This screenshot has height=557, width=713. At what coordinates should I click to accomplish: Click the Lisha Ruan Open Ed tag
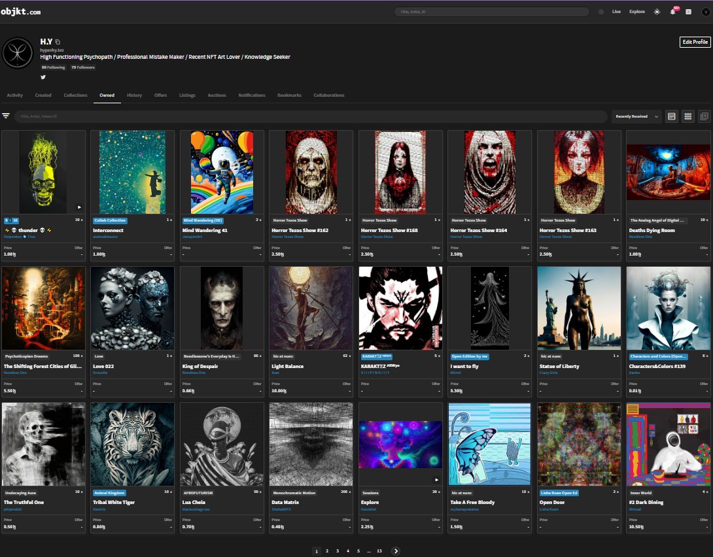click(x=559, y=492)
